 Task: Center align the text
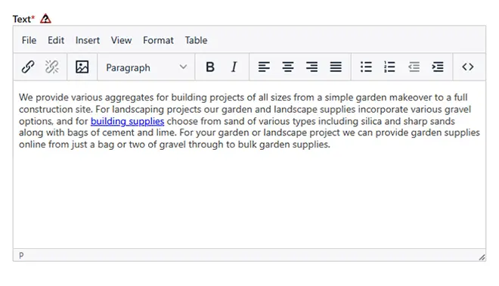(288, 67)
